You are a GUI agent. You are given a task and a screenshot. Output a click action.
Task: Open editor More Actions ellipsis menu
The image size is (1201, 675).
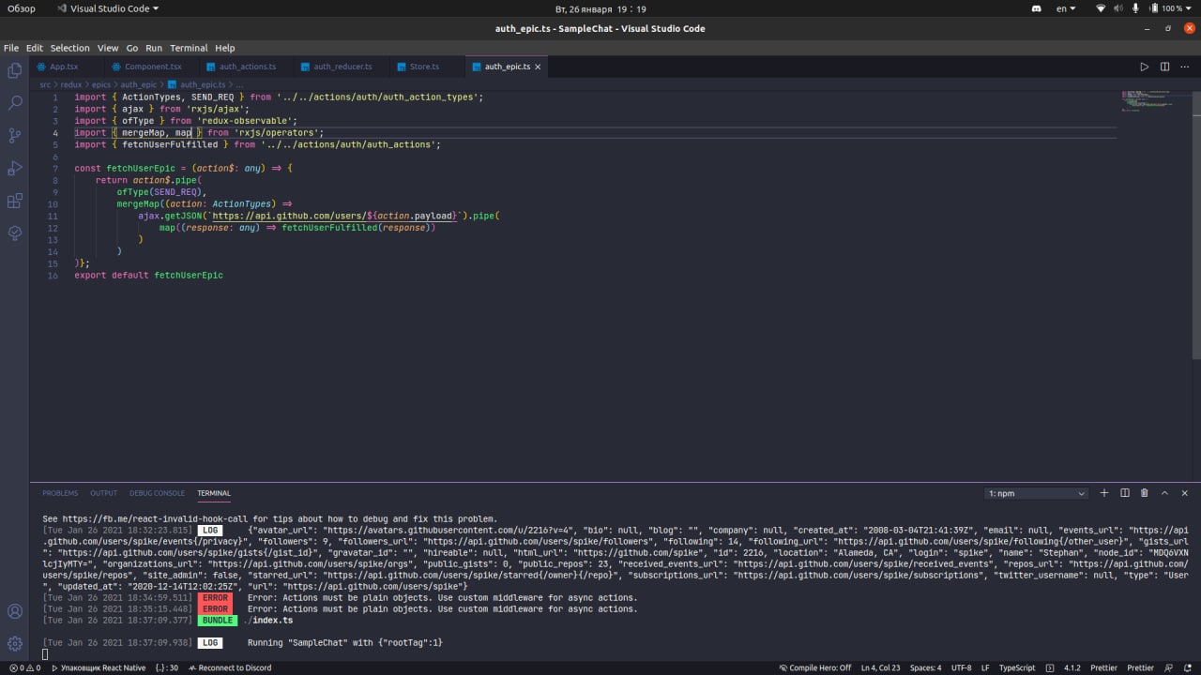1185,67
